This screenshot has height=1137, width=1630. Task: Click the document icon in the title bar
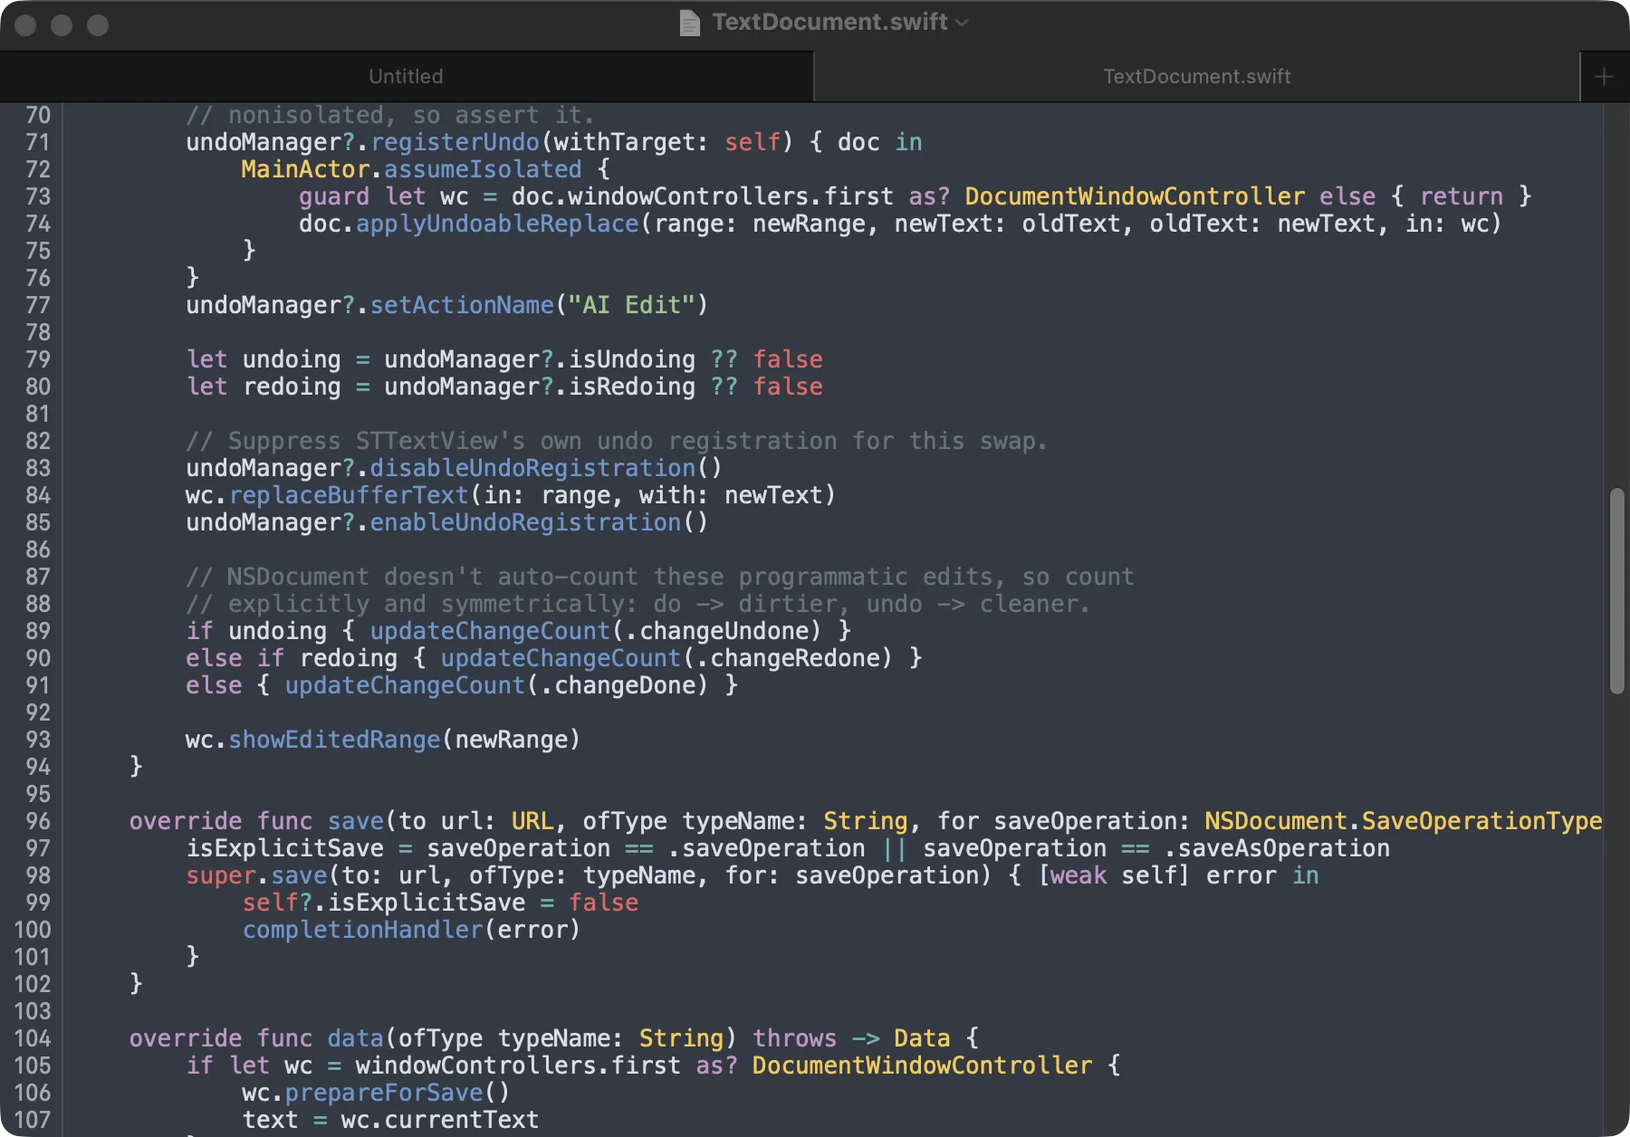(690, 23)
